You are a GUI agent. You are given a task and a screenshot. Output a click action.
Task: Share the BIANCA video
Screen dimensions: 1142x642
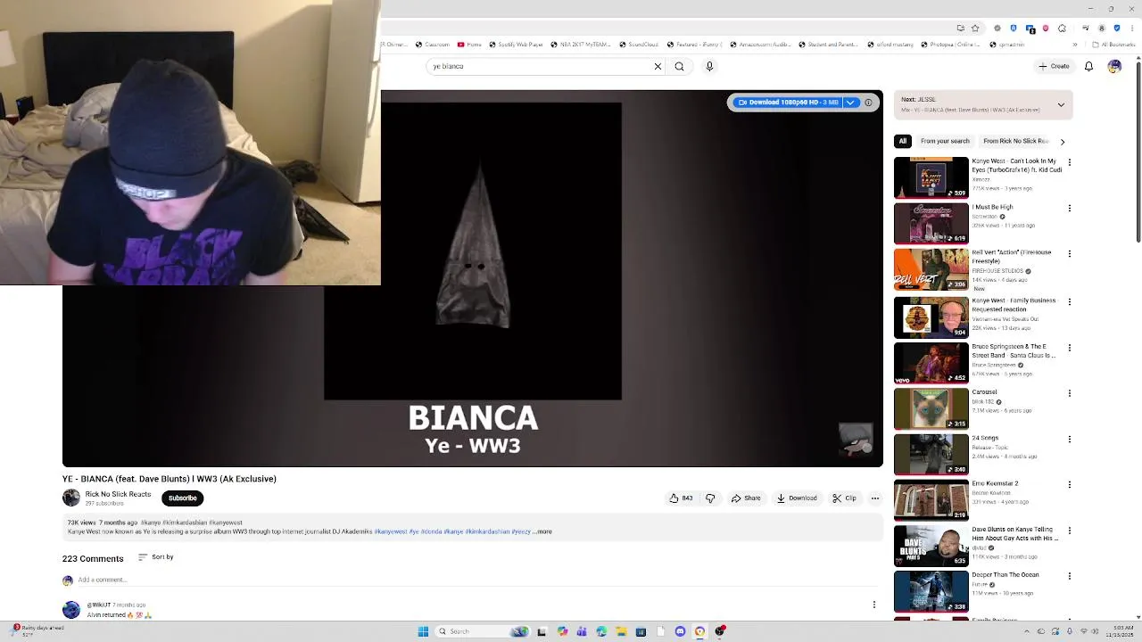[746, 498]
